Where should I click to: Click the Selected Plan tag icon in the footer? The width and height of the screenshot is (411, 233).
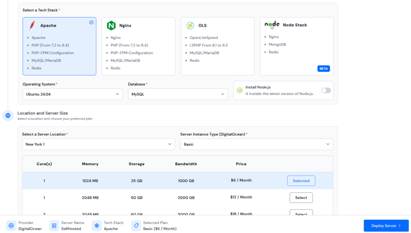[136, 226]
